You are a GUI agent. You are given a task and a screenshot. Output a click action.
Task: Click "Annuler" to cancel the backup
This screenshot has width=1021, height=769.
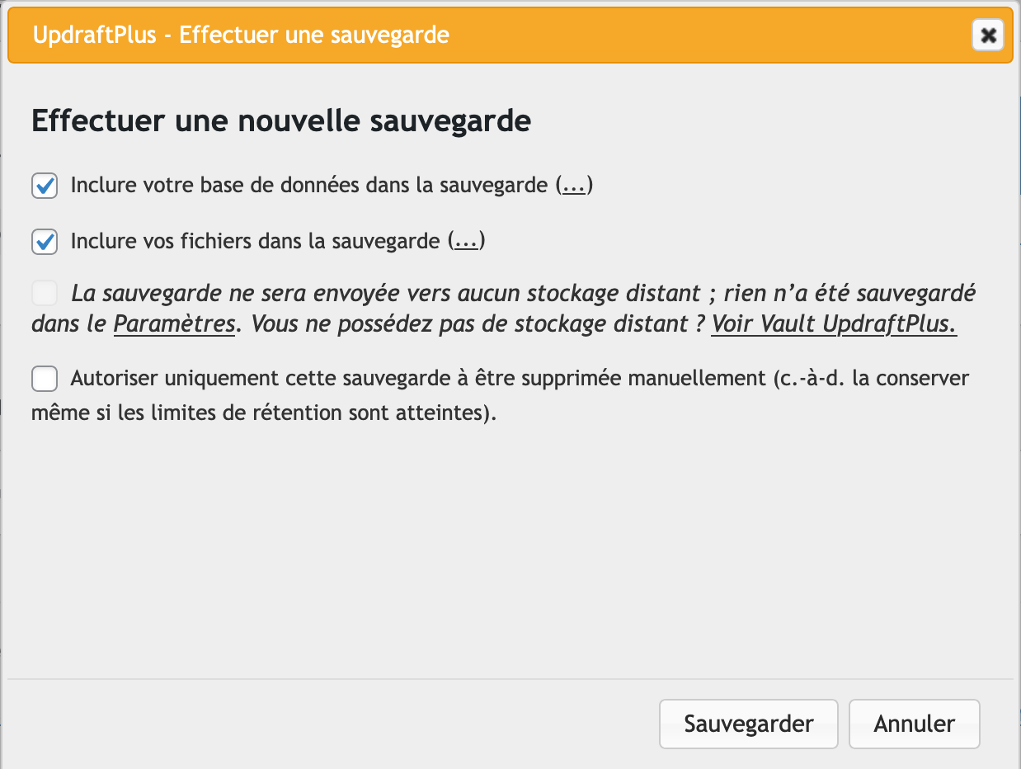pyautogui.click(x=914, y=724)
